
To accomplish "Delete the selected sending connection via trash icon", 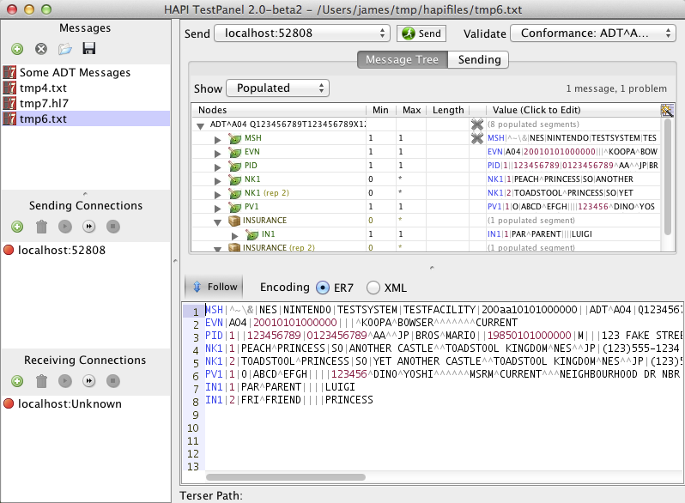I will [41, 227].
